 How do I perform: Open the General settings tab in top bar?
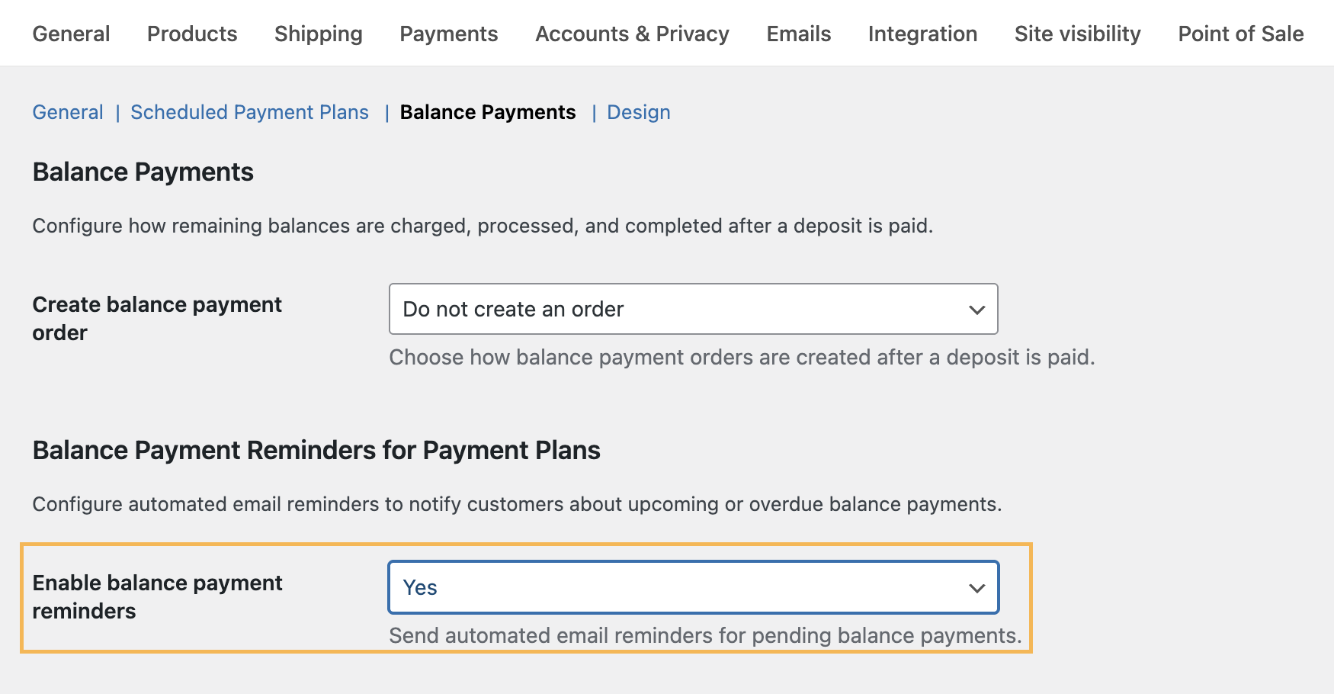(x=71, y=34)
